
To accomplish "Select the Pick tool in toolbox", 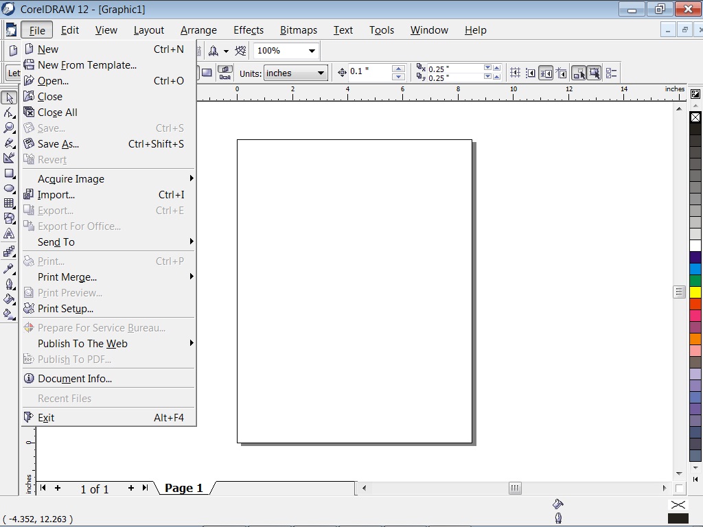I will 9,97.
